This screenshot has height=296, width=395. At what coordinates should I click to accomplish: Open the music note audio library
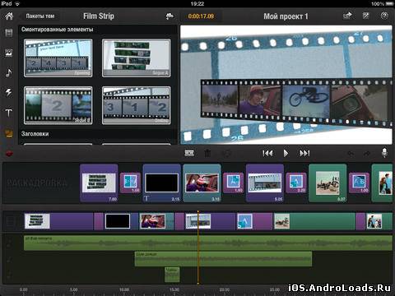pyautogui.click(x=9, y=72)
